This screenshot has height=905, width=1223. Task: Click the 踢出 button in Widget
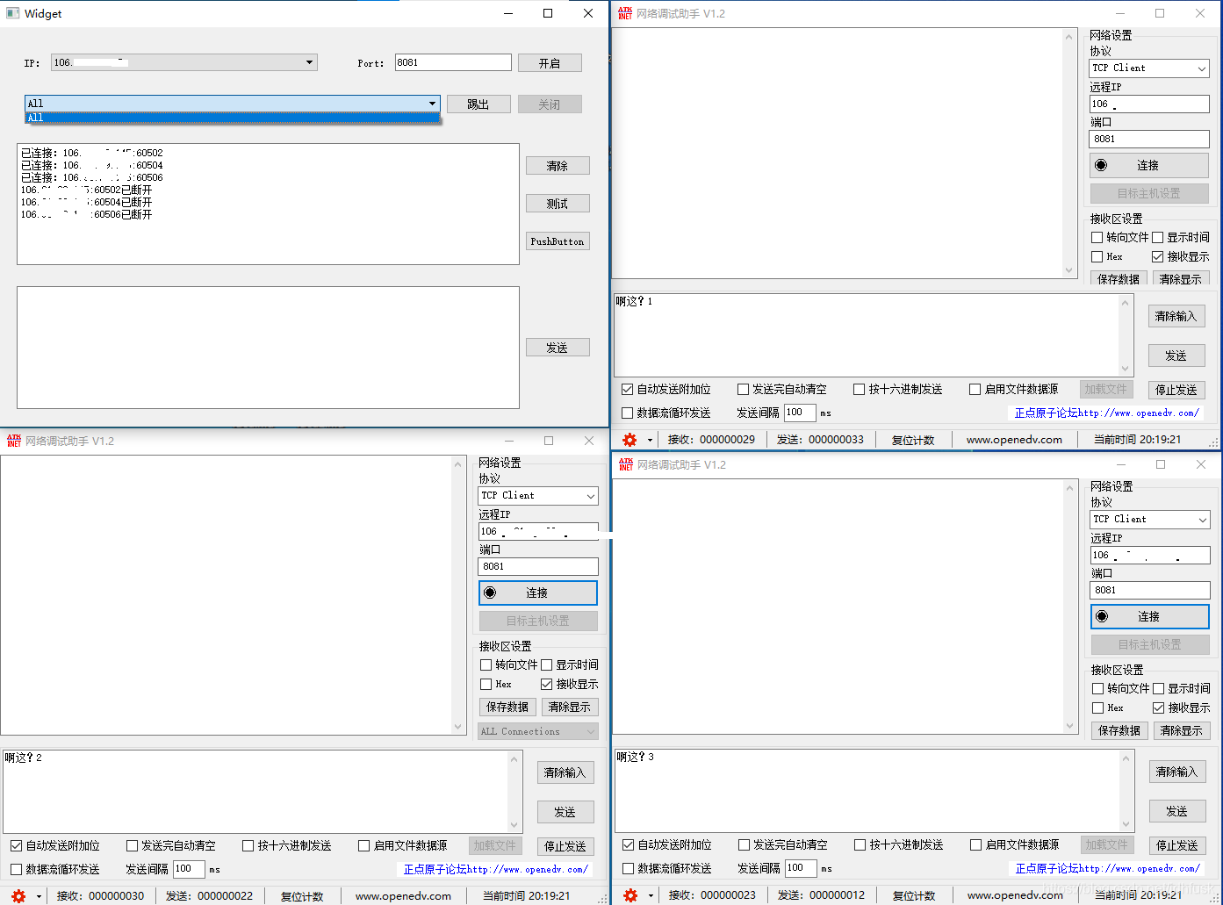pos(478,104)
